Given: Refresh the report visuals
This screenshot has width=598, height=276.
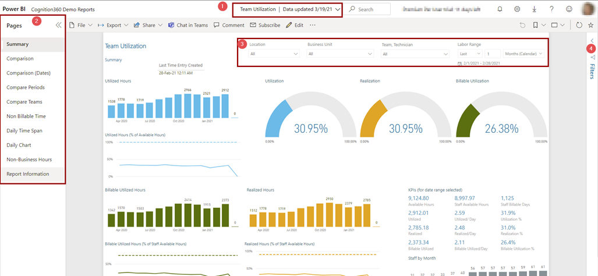Looking at the screenshot, I should pos(579,26).
